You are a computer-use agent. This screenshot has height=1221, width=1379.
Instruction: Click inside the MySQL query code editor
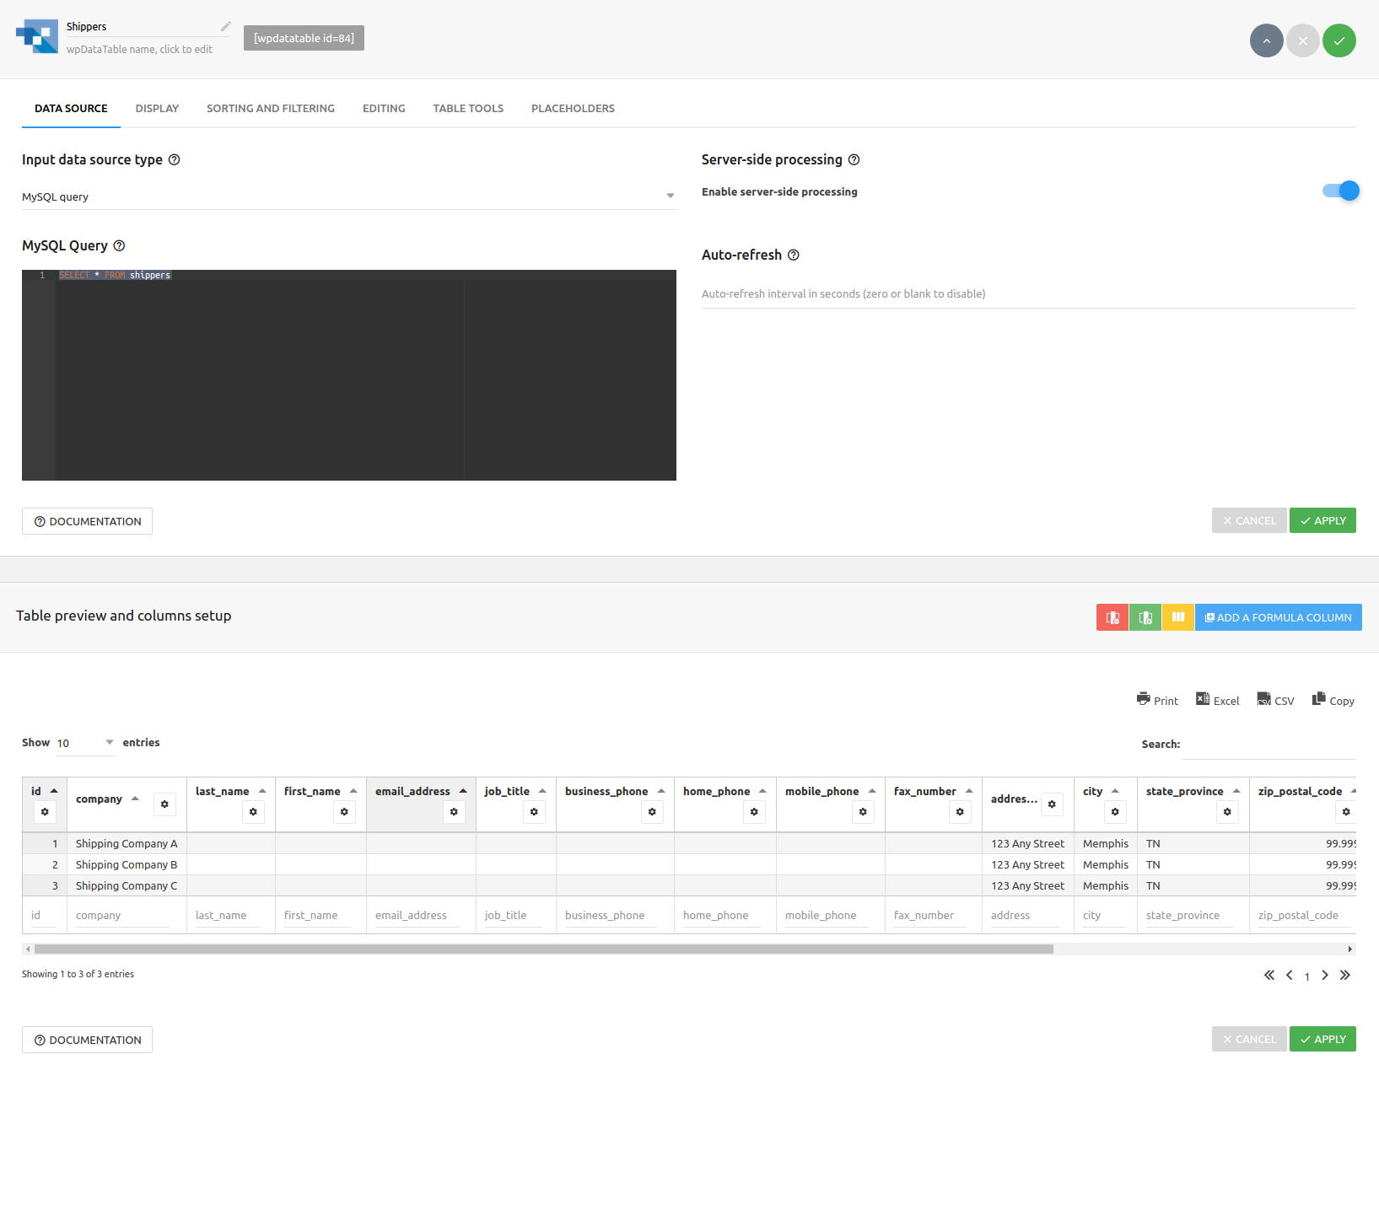pos(349,375)
